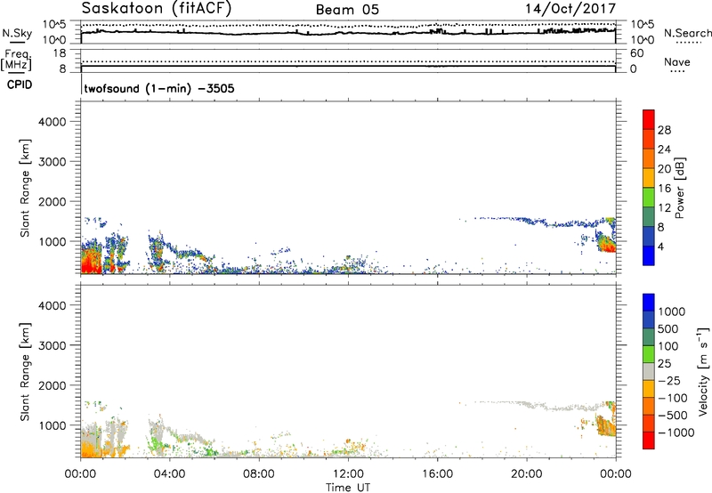
Task: Pick the bright blue top velocity swatch
Action: click(649, 303)
